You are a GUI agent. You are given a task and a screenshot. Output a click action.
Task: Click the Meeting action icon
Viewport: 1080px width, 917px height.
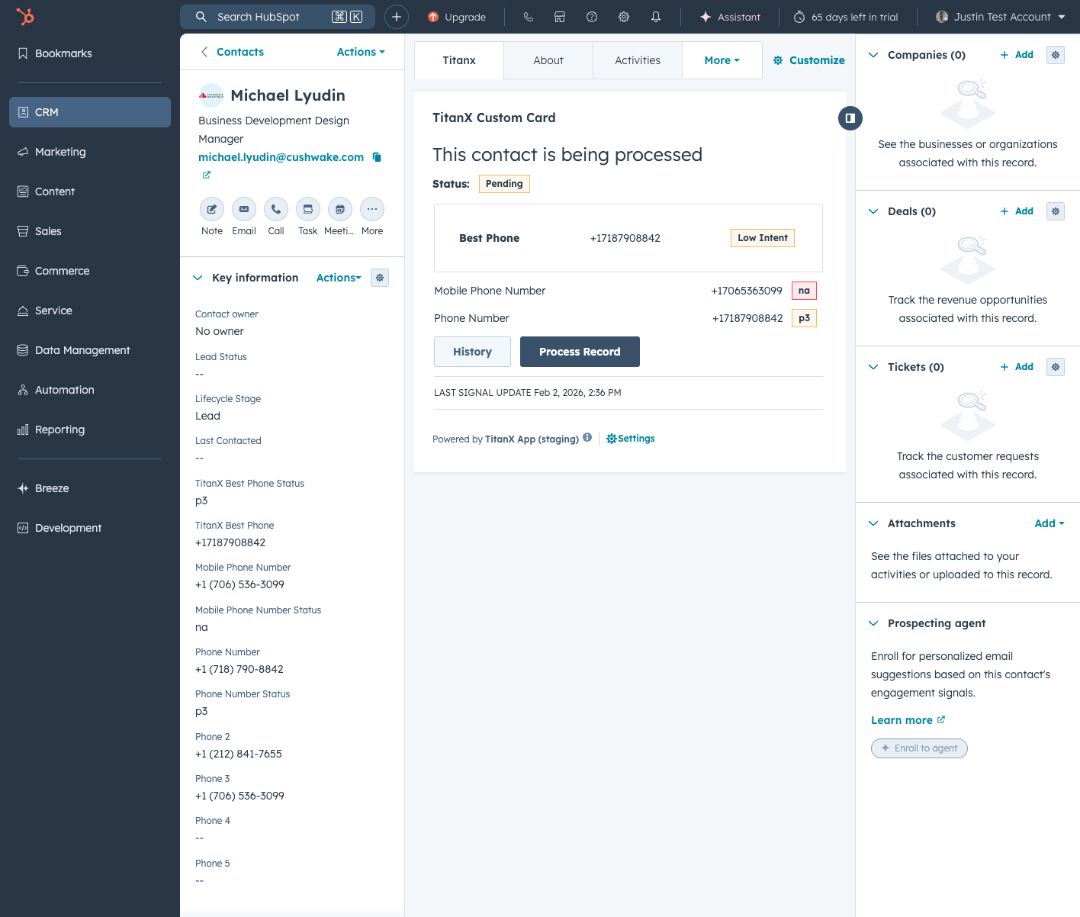[340, 209]
